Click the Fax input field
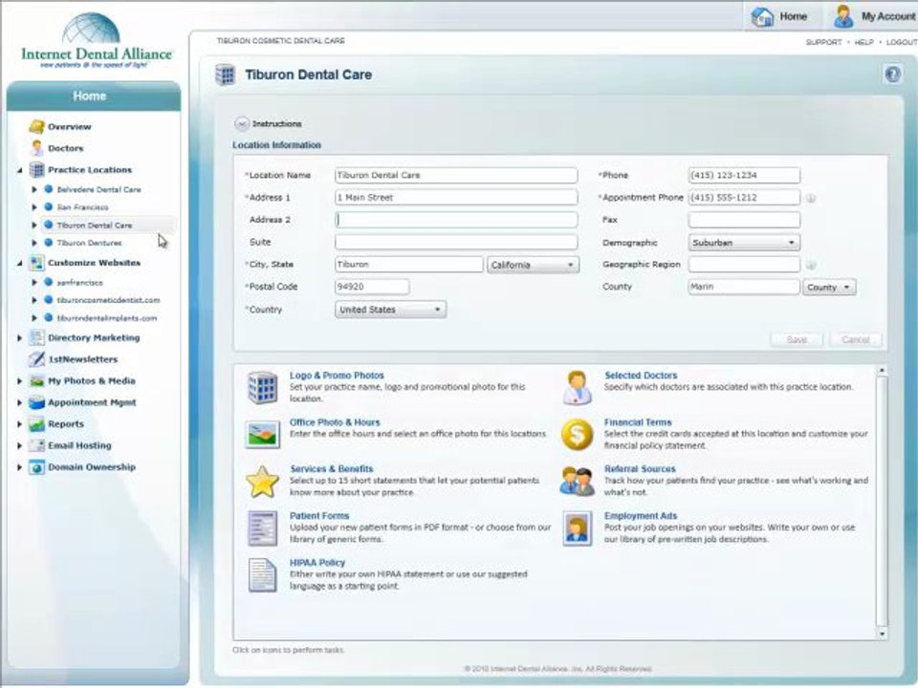 click(744, 220)
